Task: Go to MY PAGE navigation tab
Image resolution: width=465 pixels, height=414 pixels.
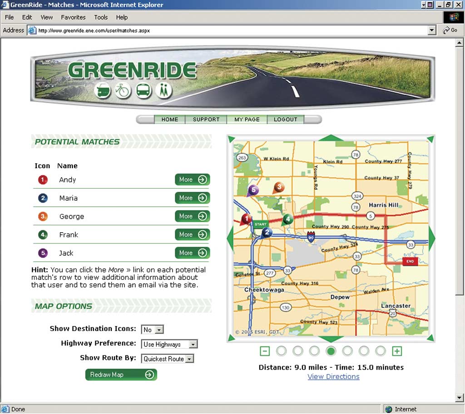Action: [247, 119]
